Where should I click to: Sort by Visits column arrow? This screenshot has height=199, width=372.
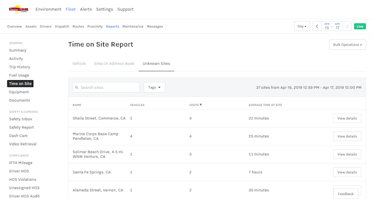(x=201, y=105)
